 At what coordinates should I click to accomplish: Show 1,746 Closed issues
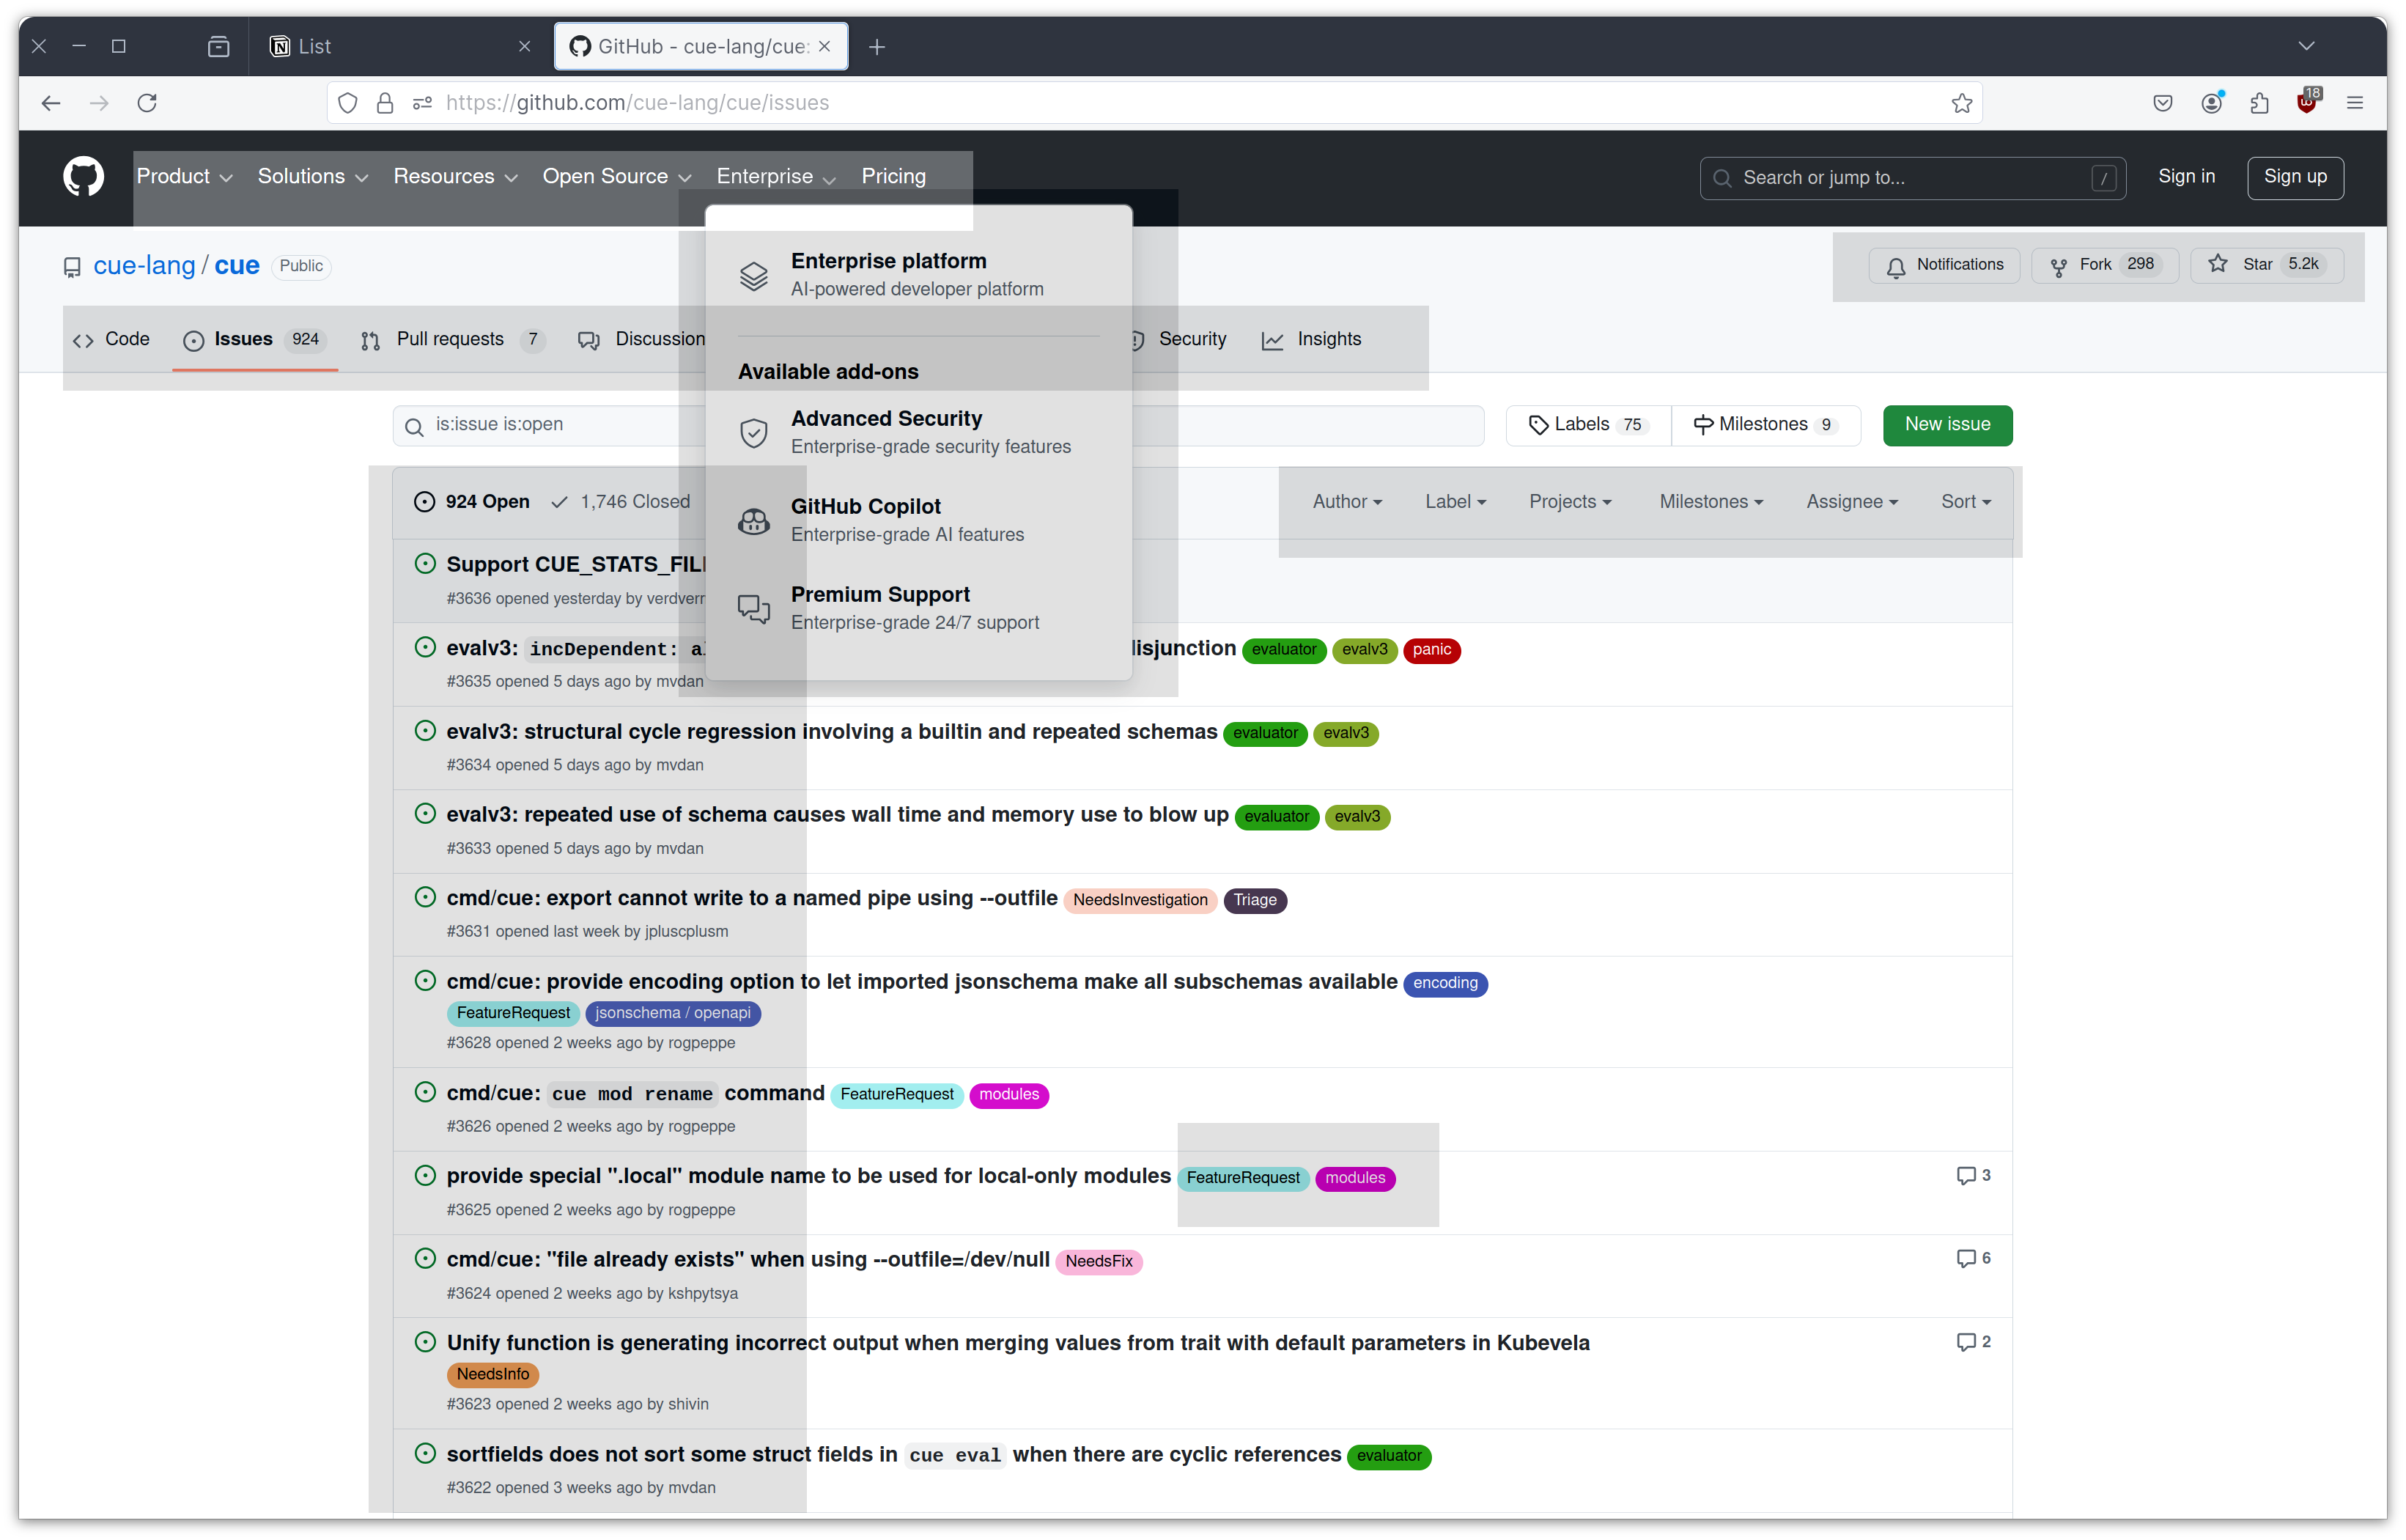tap(621, 502)
